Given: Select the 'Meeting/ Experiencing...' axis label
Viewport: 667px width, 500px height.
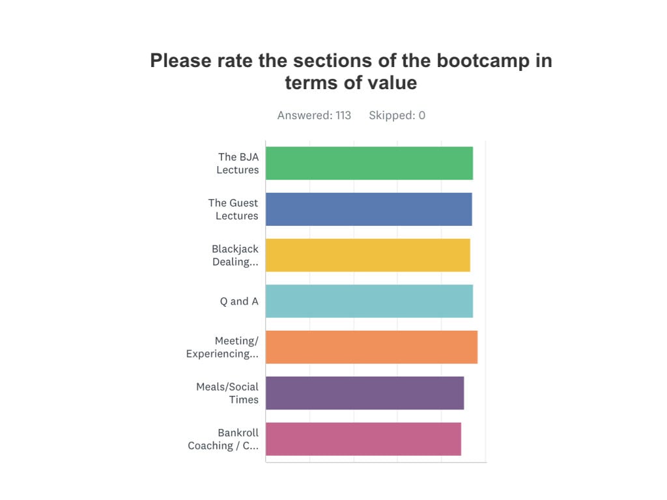Looking at the screenshot, I should point(222,347).
